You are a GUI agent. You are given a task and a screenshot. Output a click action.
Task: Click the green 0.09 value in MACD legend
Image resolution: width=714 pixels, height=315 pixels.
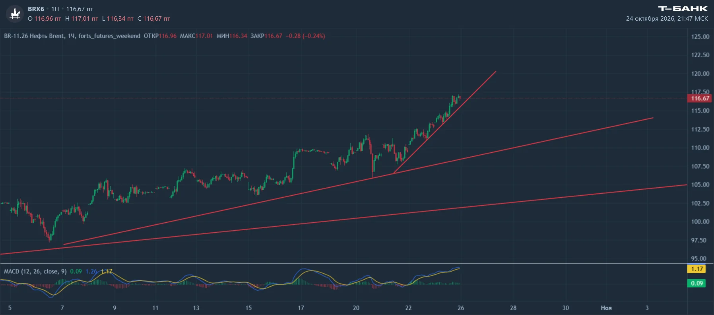[76, 271]
